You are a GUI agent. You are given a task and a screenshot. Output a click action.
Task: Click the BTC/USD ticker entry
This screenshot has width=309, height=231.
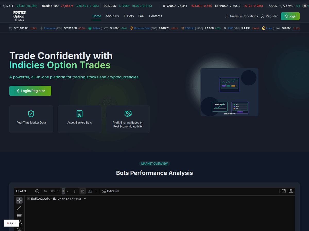pos(187,6)
